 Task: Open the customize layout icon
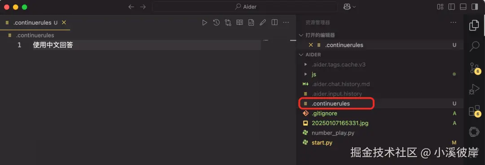(440, 7)
